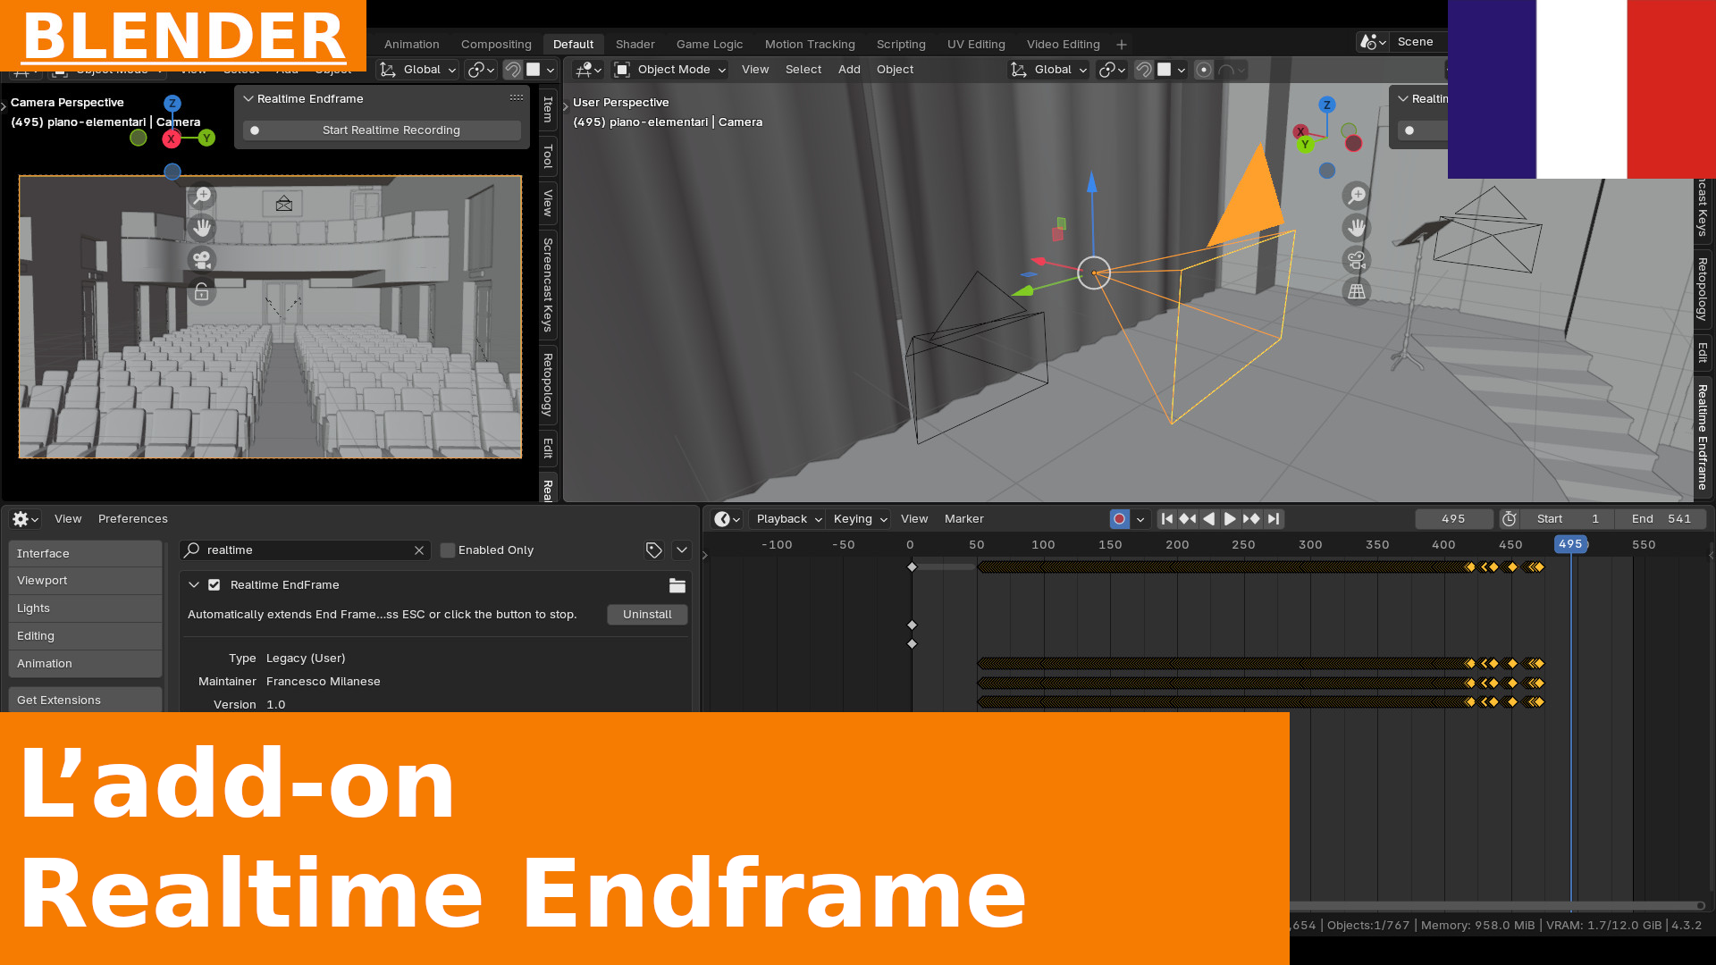Grab the Realtime Endframe panel drag handle
Viewport: 1716px width, 965px height.
coord(517,98)
